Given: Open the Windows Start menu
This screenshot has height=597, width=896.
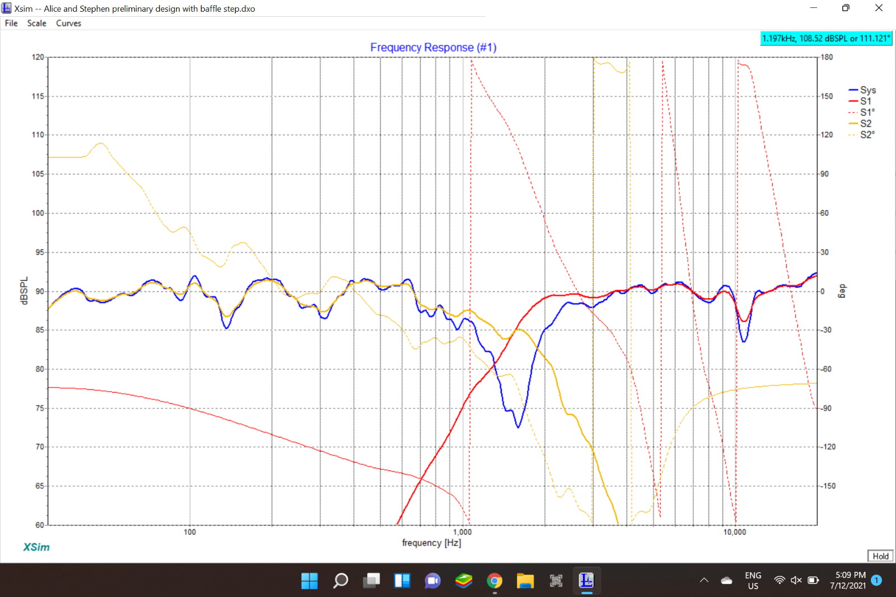Looking at the screenshot, I should pyautogui.click(x=310, y=581).
